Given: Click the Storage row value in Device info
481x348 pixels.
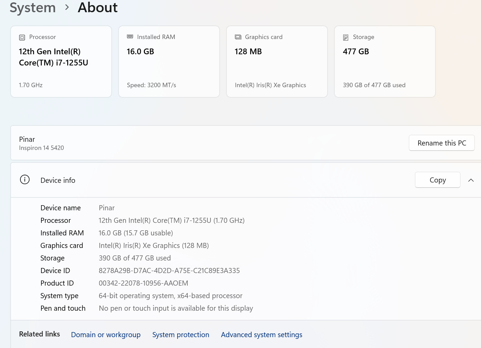Looking at the screenshot, I should [135, 258].
